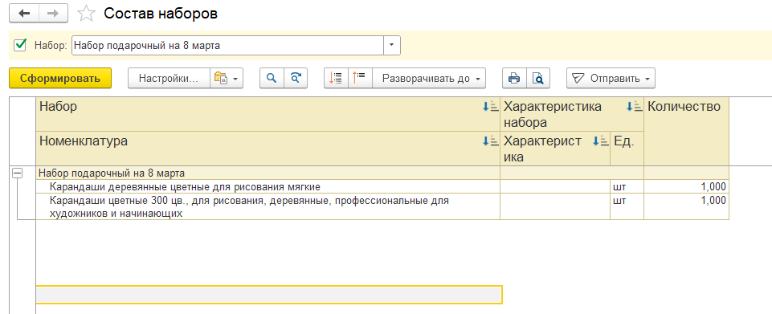
Task: Click the Характеристика набора header text
Action: [x=553, y=114]
